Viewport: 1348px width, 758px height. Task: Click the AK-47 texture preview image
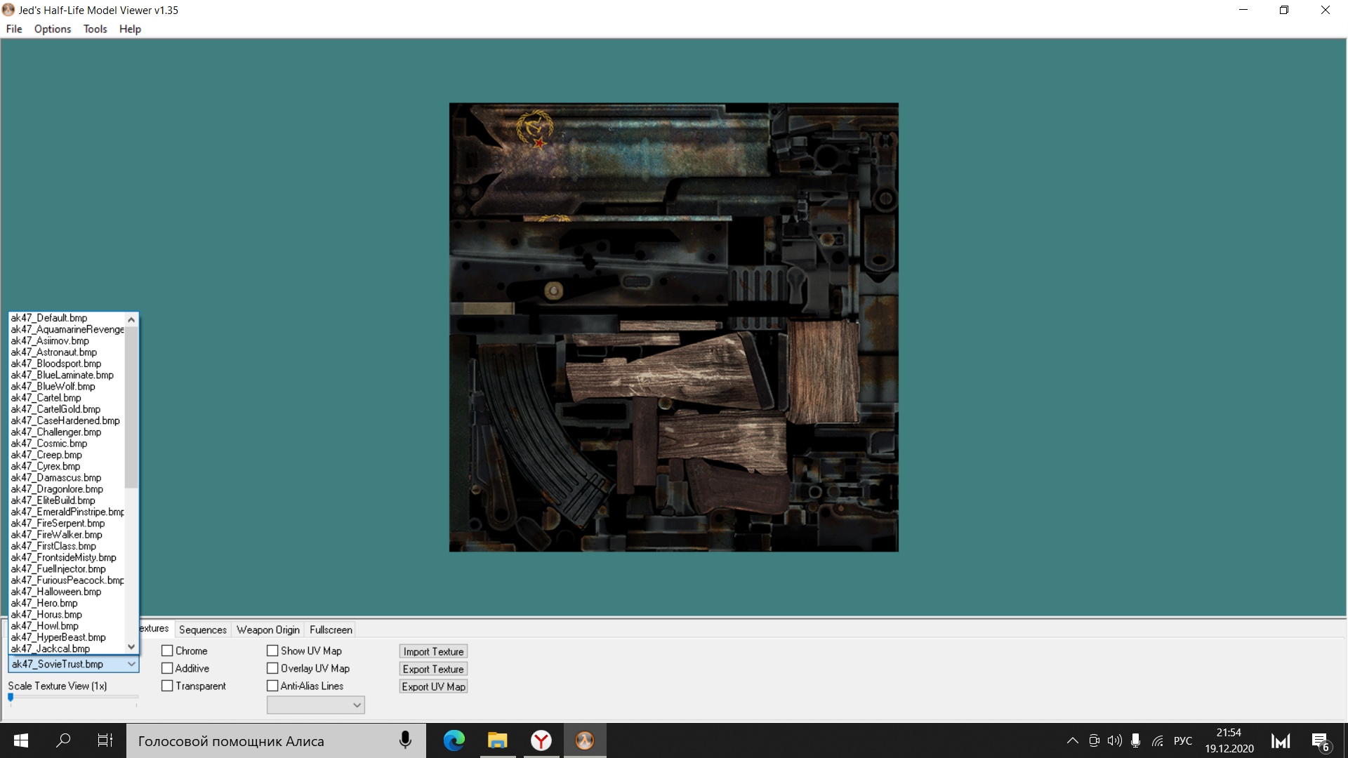tap(674, 327)
